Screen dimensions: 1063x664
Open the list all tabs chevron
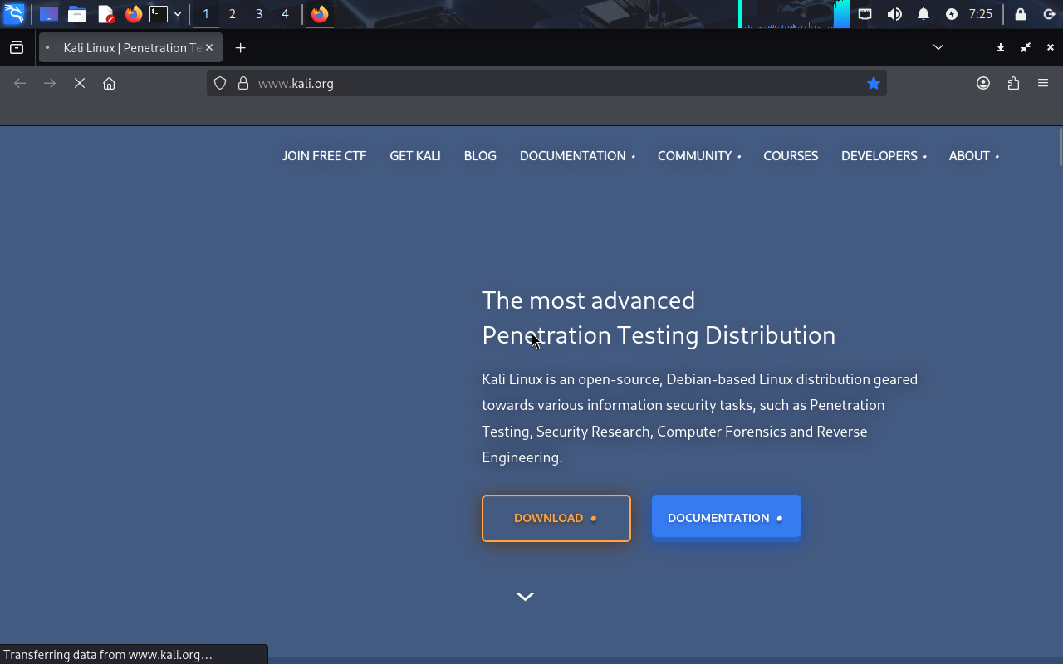pos(938,47)
